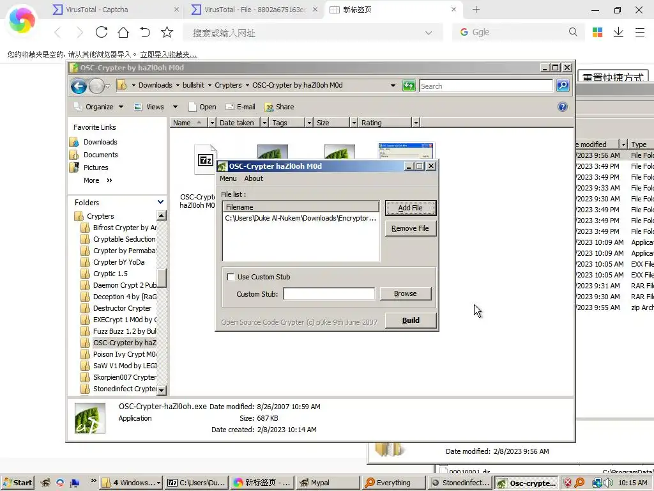Image resolution: width=654 pixels, height=491 pixels.
Task: Click the Explorer refresh green arrows icon
Action: 409,86
